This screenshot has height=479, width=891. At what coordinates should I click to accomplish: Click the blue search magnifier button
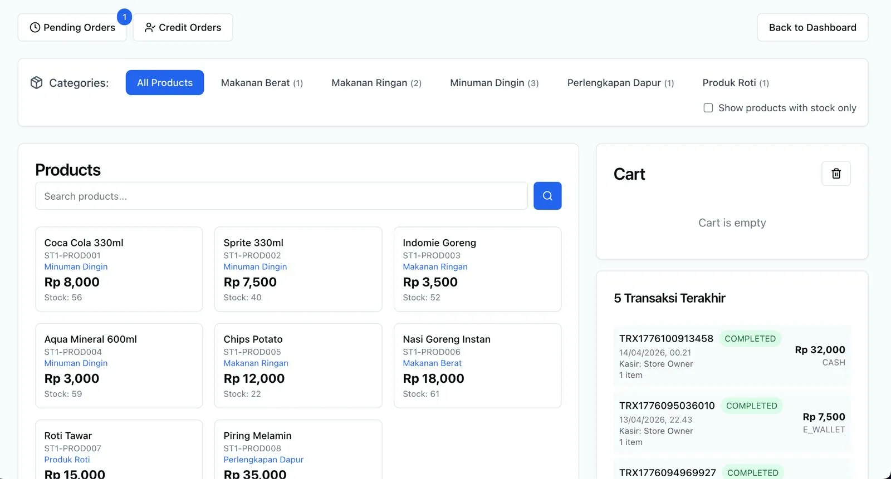[x=547, y=196]
